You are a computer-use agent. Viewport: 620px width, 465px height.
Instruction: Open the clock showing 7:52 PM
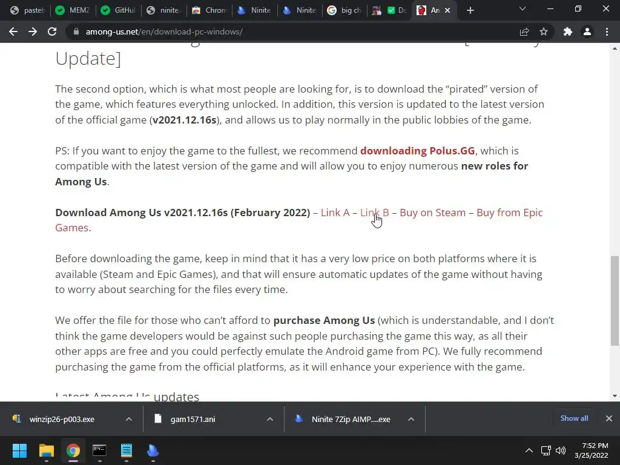pyautogui.click(x=592, y=450)
